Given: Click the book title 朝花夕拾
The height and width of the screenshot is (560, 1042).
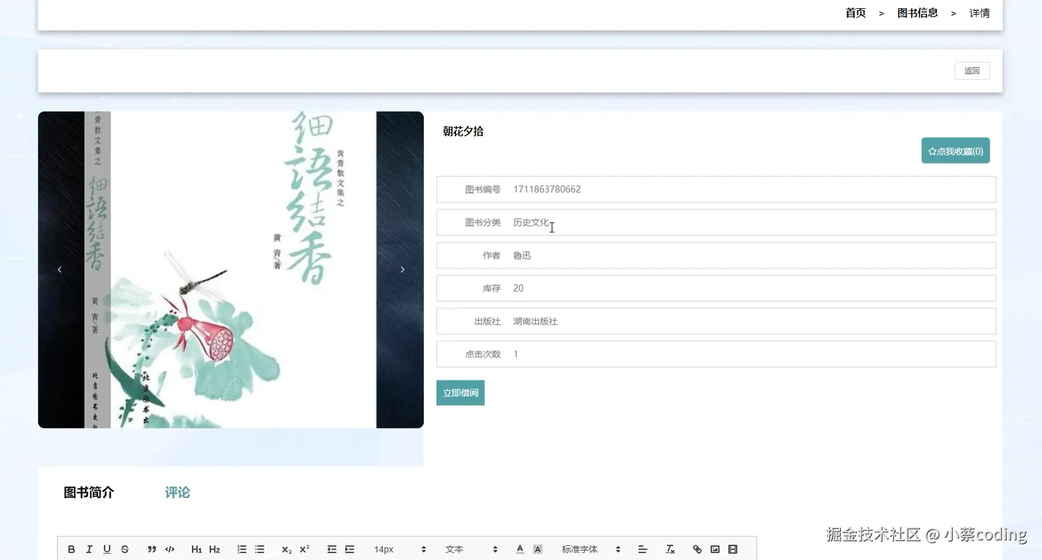Looking at the screenshot, I should pyautogui.click(x=463, y=131).
